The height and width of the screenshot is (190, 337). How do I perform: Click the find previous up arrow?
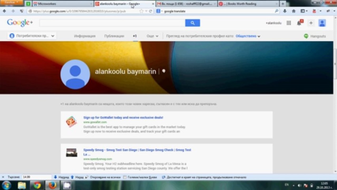[x=72, y=177]
